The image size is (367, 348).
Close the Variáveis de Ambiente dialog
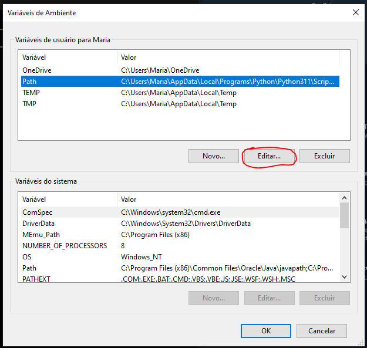(355, 12)
